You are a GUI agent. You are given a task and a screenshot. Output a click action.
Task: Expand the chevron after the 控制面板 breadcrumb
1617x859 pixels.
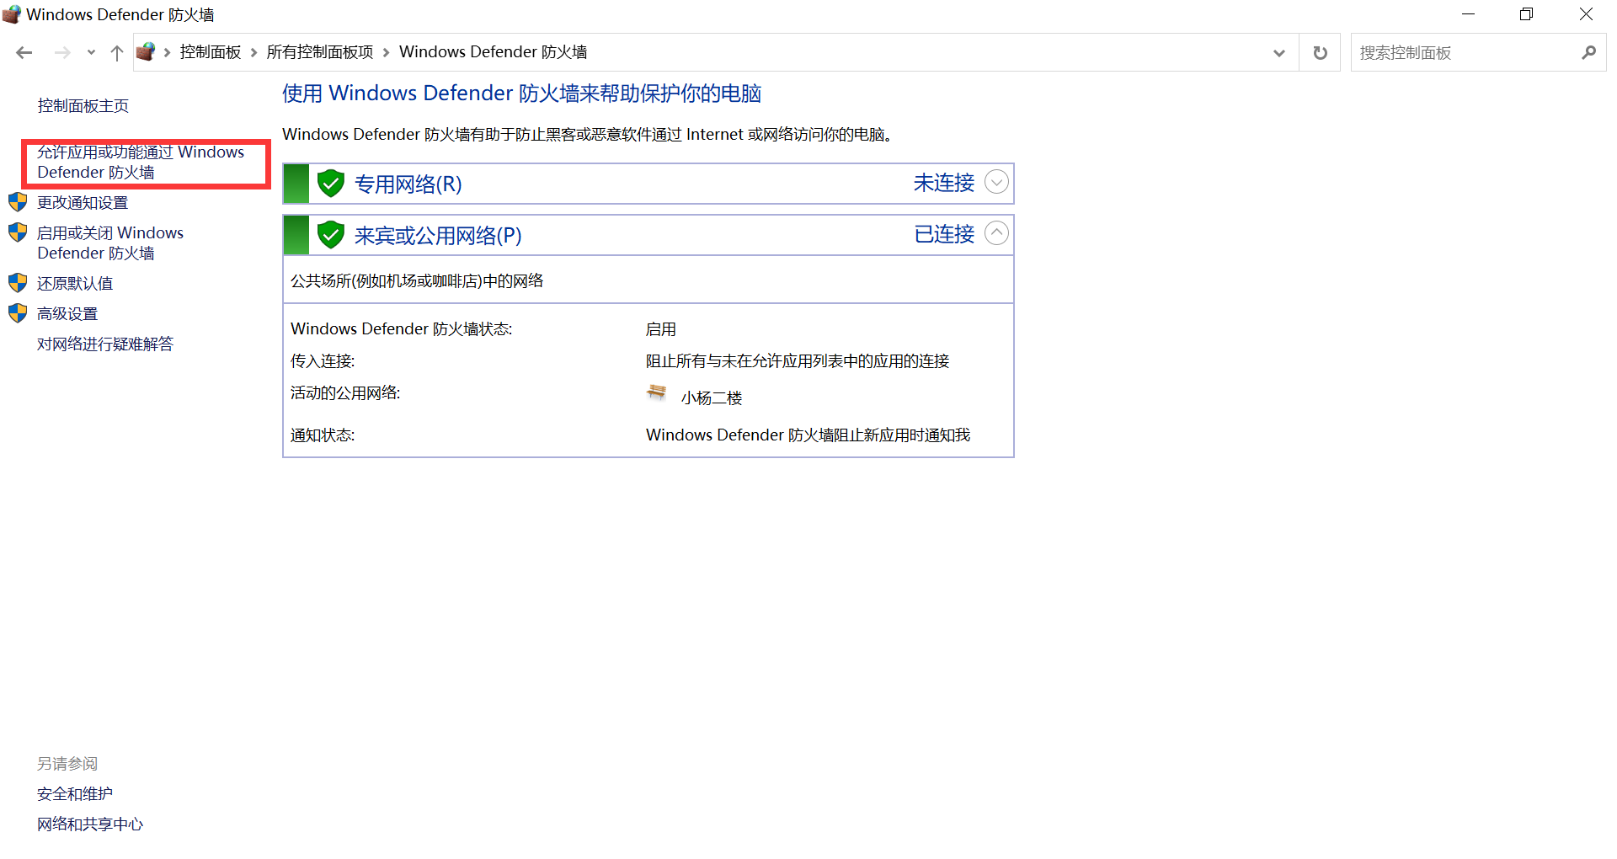click(x=253, y=53)
